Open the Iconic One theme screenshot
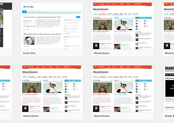This screenshot has height=123, width=174. (x=52, y=26)
